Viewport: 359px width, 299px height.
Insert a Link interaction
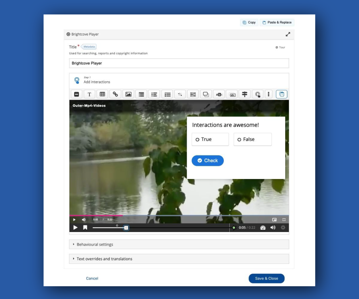point(115,94)
